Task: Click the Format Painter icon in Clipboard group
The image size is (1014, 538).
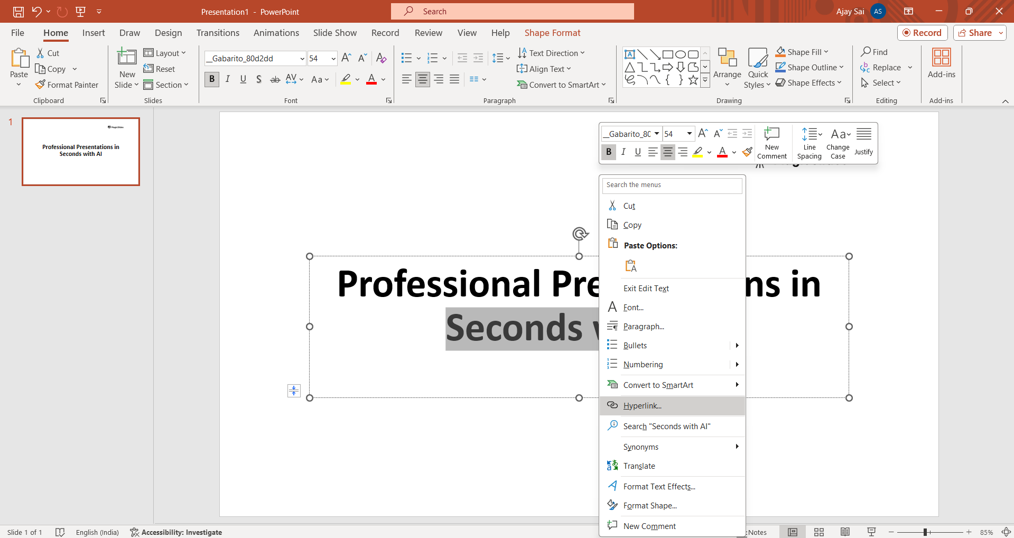Action: [41, 85]
